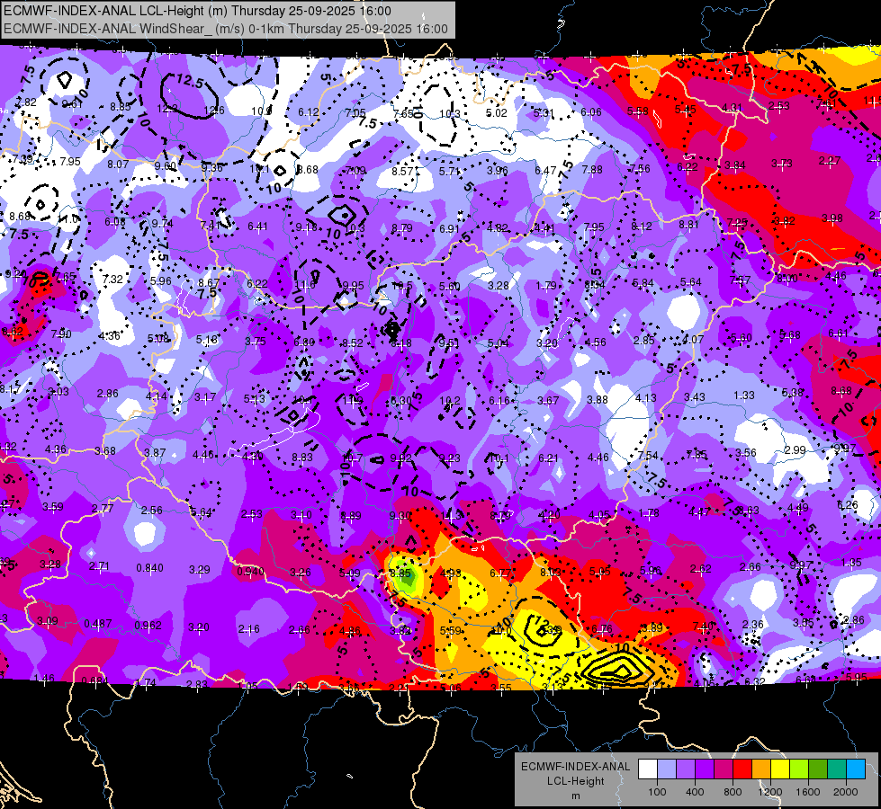Click the 0.940 grid point value
Image resolution: width=881 pixels, height=809 pixels.
(250, 572)
